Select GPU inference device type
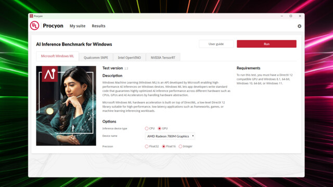The height and width of the screenshot is (187, 333). point(160,128)
